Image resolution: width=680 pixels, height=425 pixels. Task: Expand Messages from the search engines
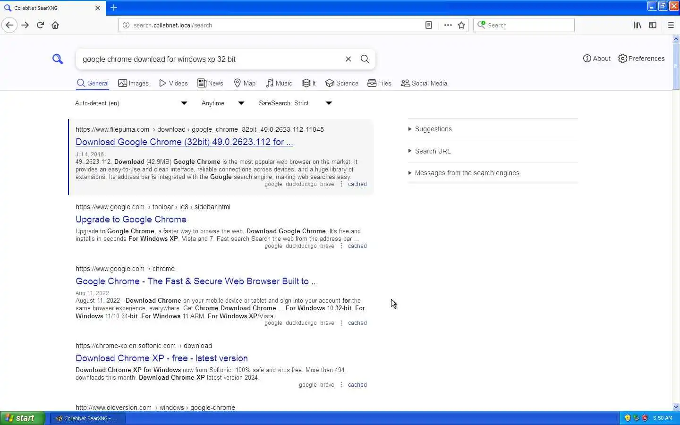point(493,173)
